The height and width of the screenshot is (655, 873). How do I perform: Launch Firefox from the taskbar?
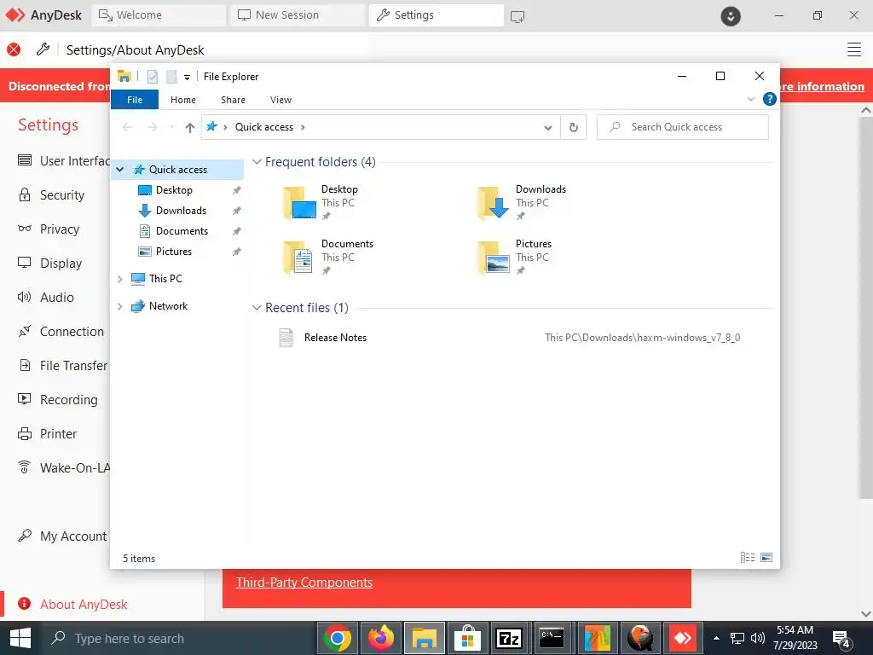(x=381, y=638)
